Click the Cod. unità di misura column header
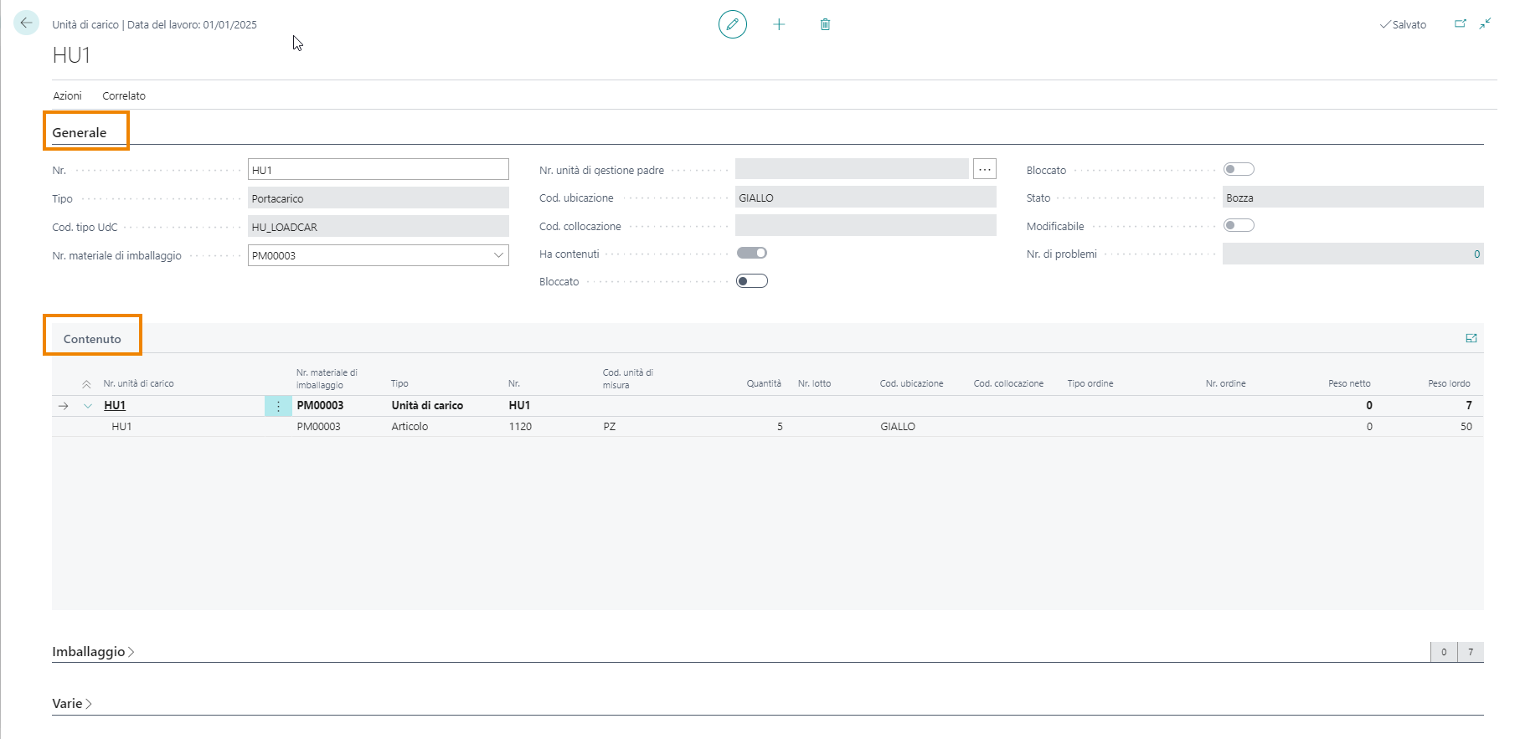Image resolution: width=1520 pixels, height=739 pixels. click(x=628, y=378)
